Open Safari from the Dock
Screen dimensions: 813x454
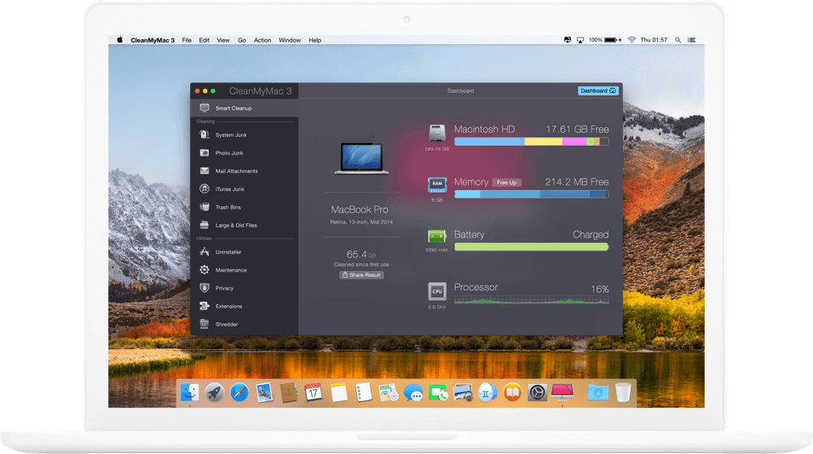tap(239, 392)
